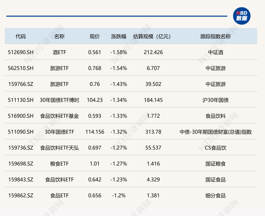Select the 现价 column header
This screenshot has width=265, height=216.
click(x=95, y=36)
